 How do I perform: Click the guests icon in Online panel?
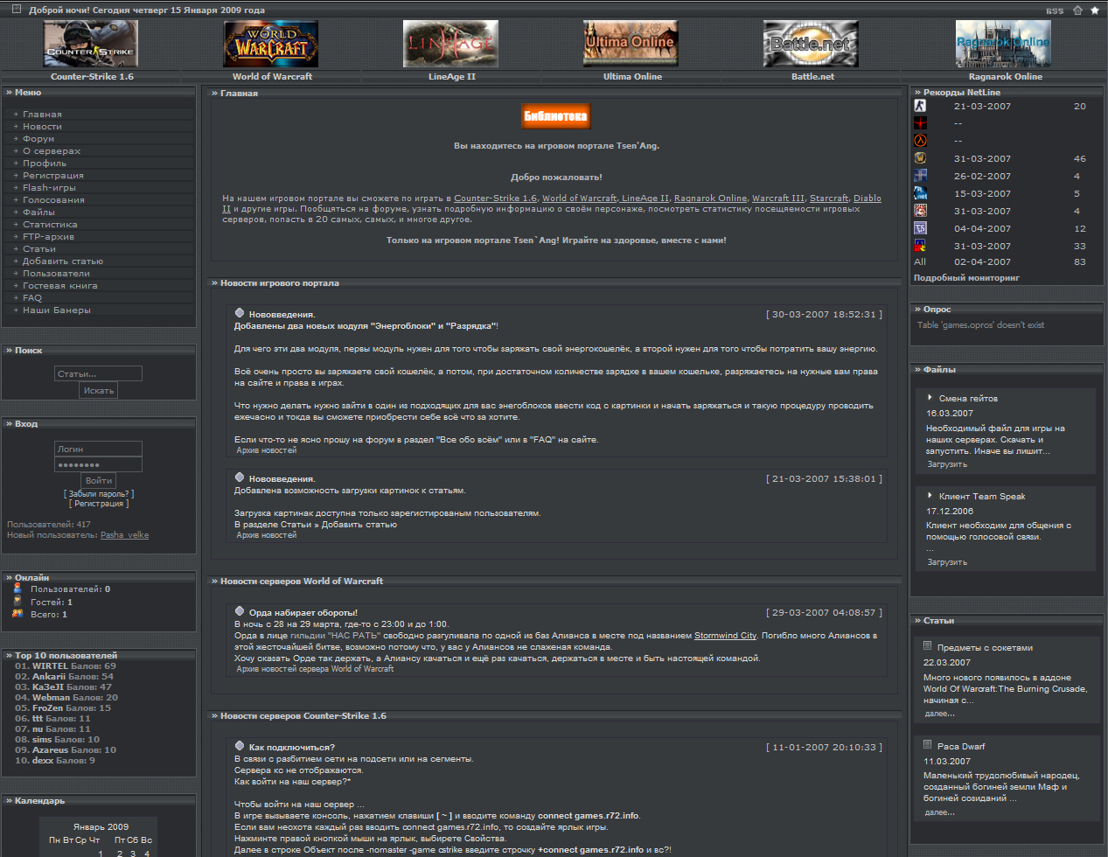point(17,601)
